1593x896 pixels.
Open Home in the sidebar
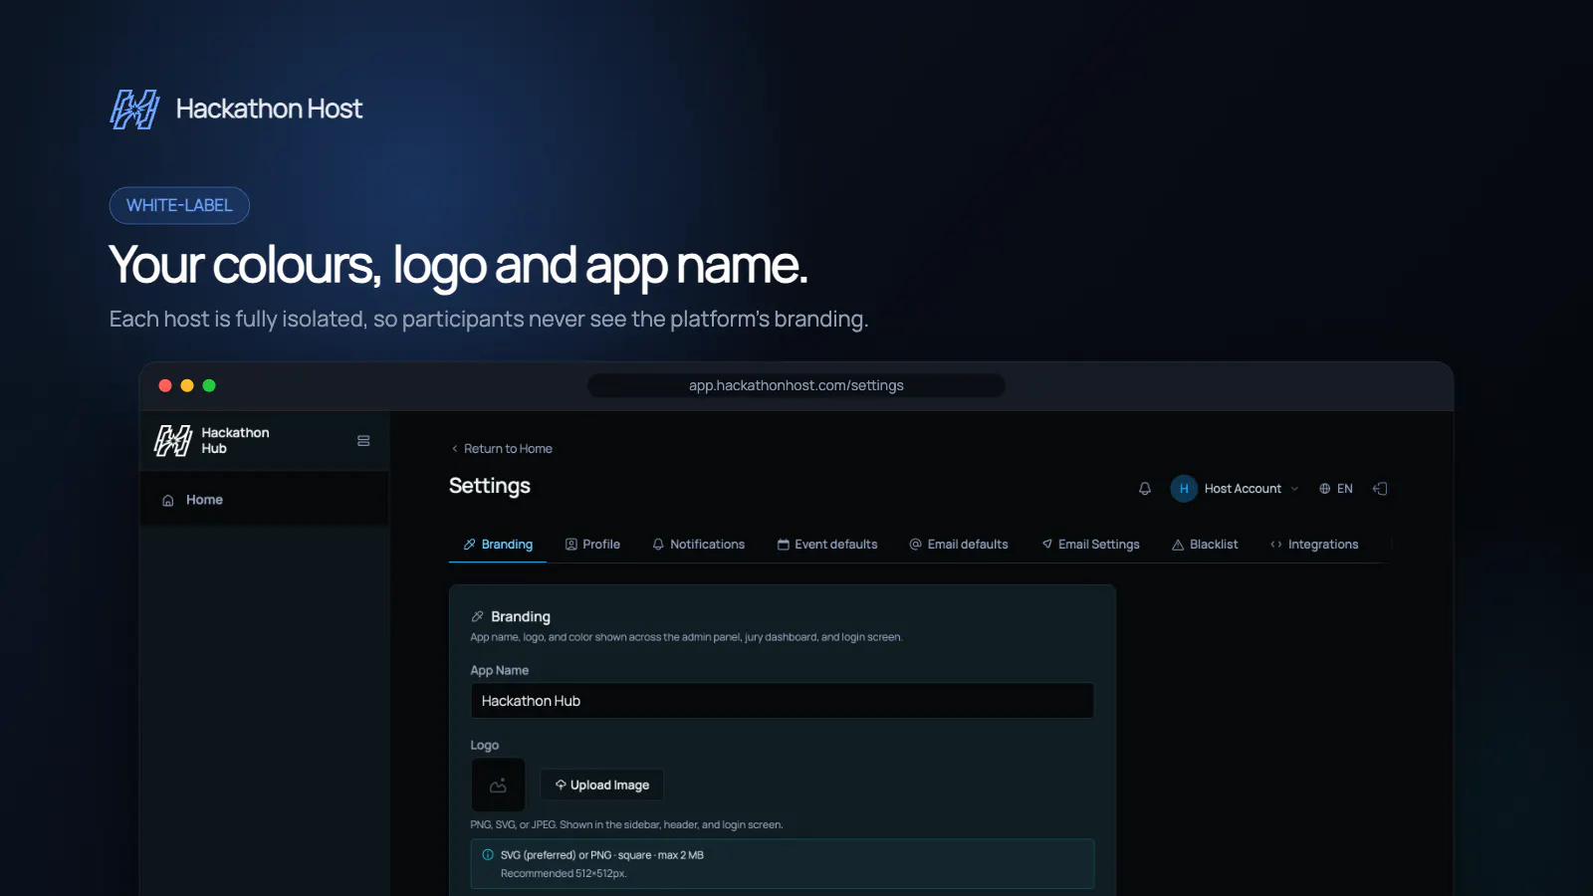tap(264, 500)
